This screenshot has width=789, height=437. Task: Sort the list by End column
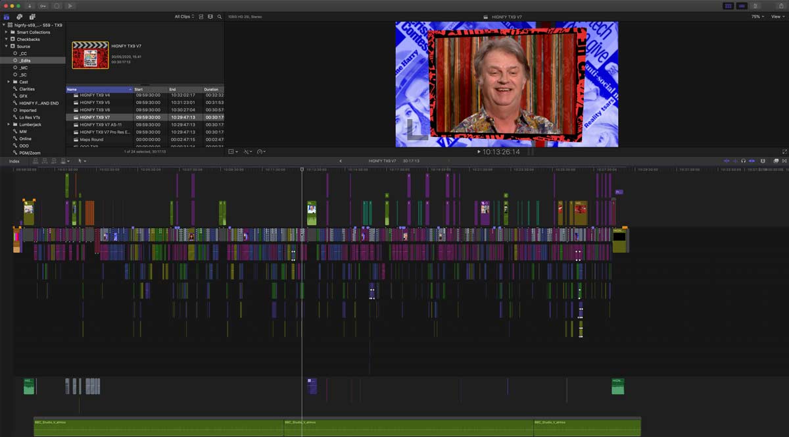(185, 89)
